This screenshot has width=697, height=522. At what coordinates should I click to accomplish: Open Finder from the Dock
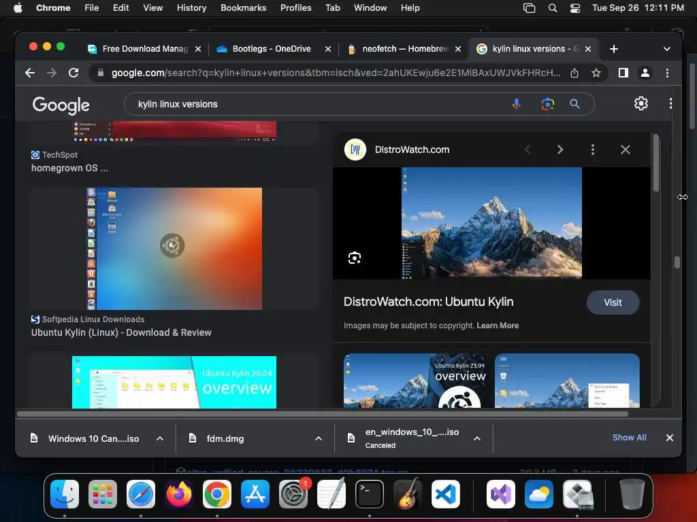click(65, 494)
